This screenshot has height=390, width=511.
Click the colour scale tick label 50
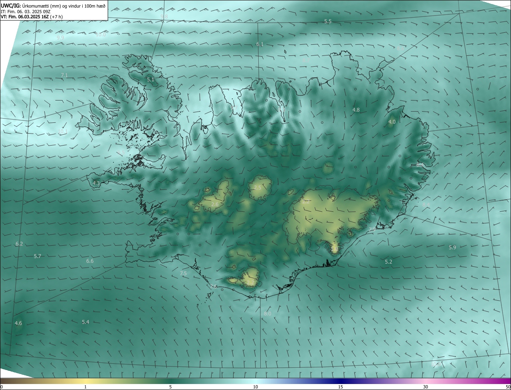508,387
